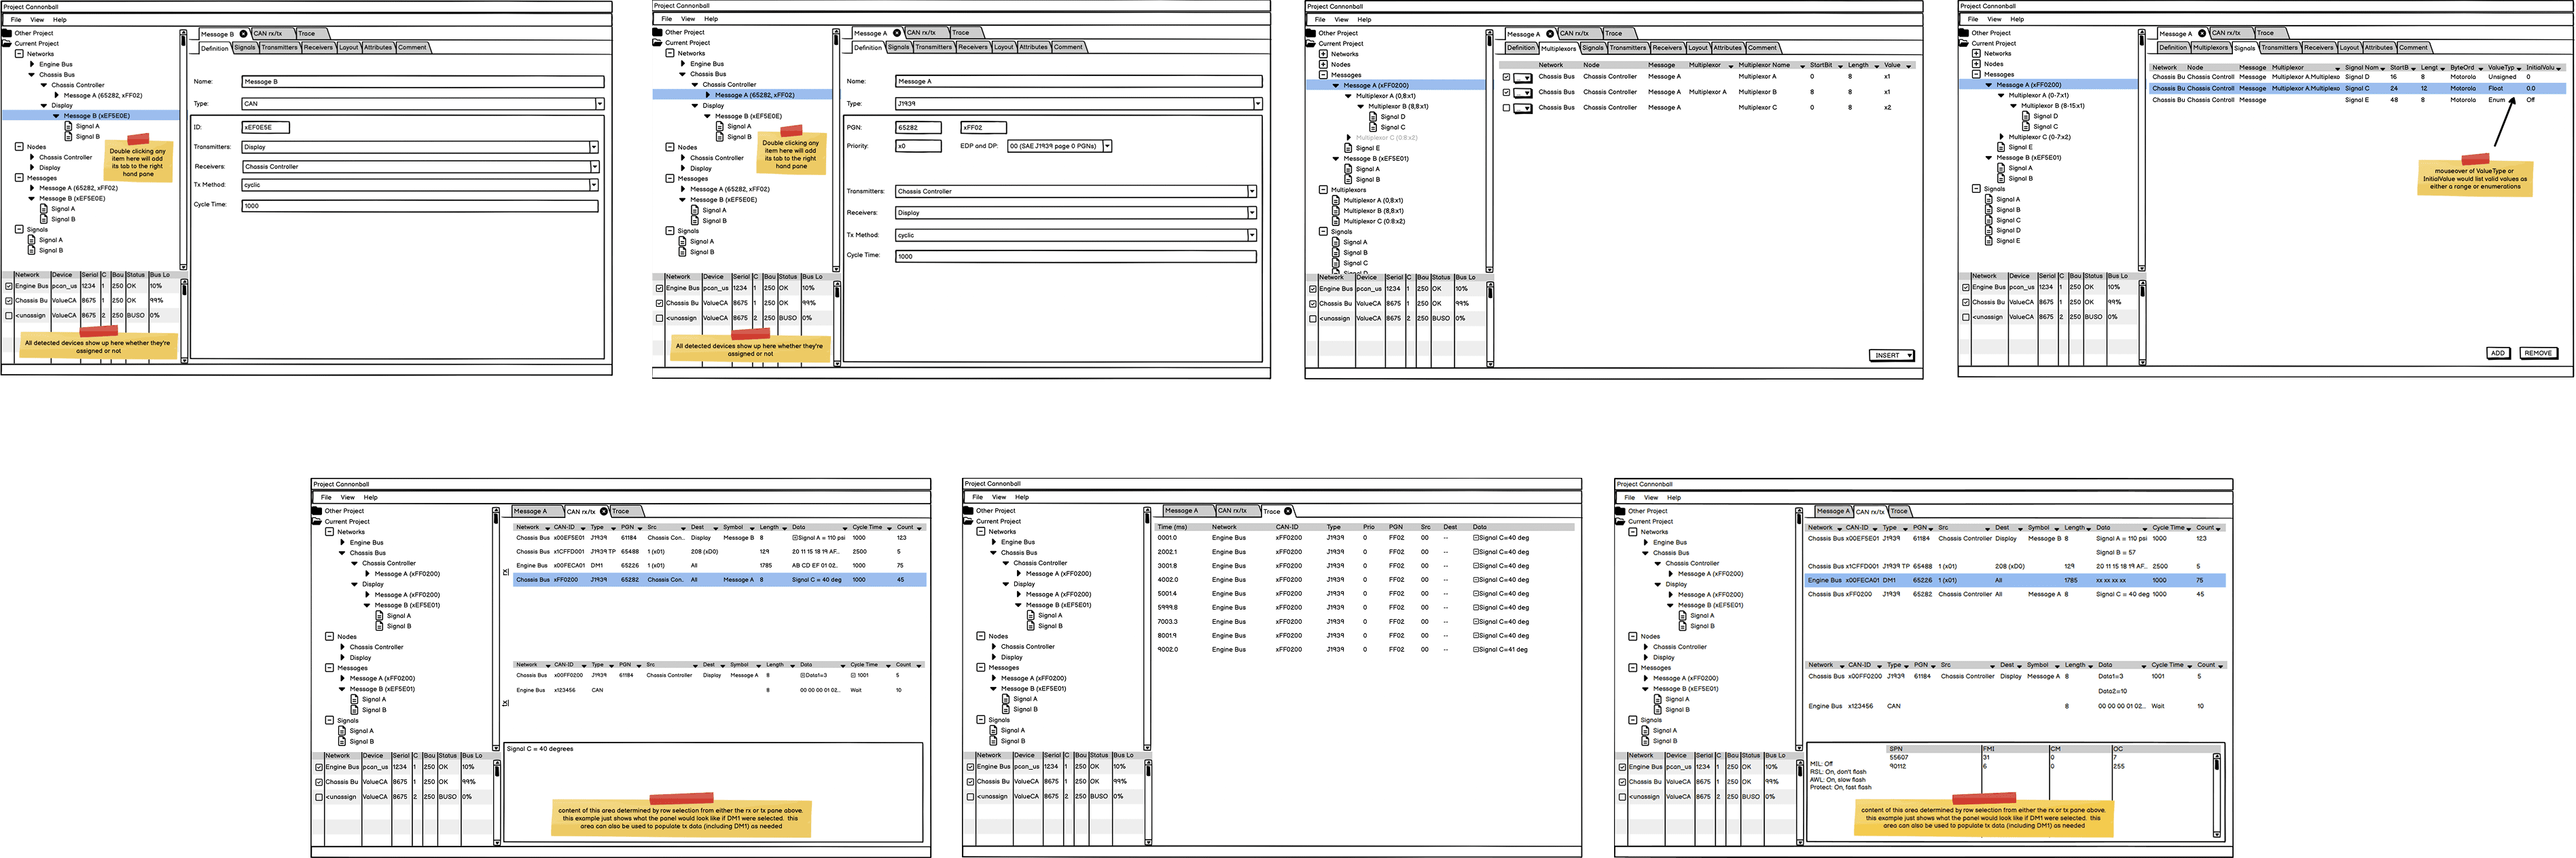Click the ValueTyp column sort arrow
The width and height of the screenshot is (2576, 858).
point(2519,69)
